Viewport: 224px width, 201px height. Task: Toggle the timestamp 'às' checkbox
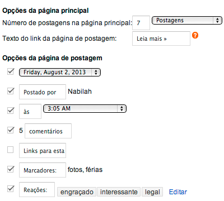(x=11, y=111)
